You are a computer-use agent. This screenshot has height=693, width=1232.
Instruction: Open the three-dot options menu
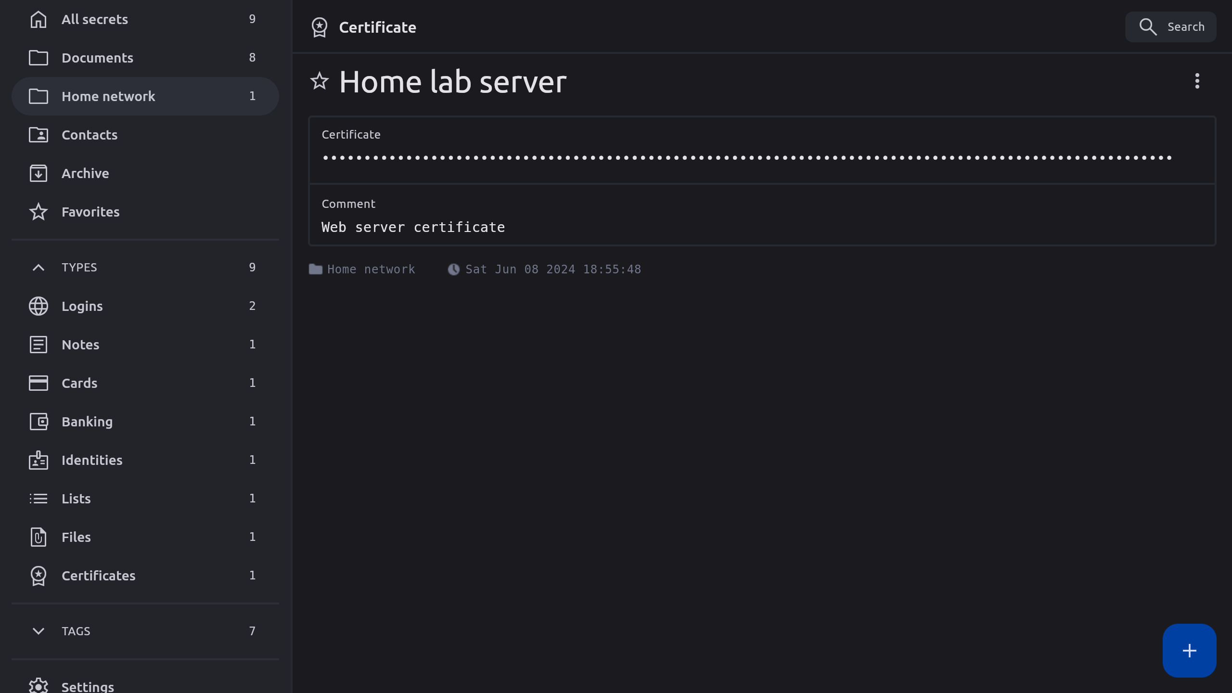click(1197, 81)
